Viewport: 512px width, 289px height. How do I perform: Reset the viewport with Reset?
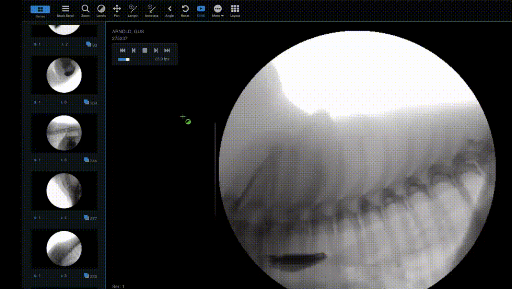185,11
